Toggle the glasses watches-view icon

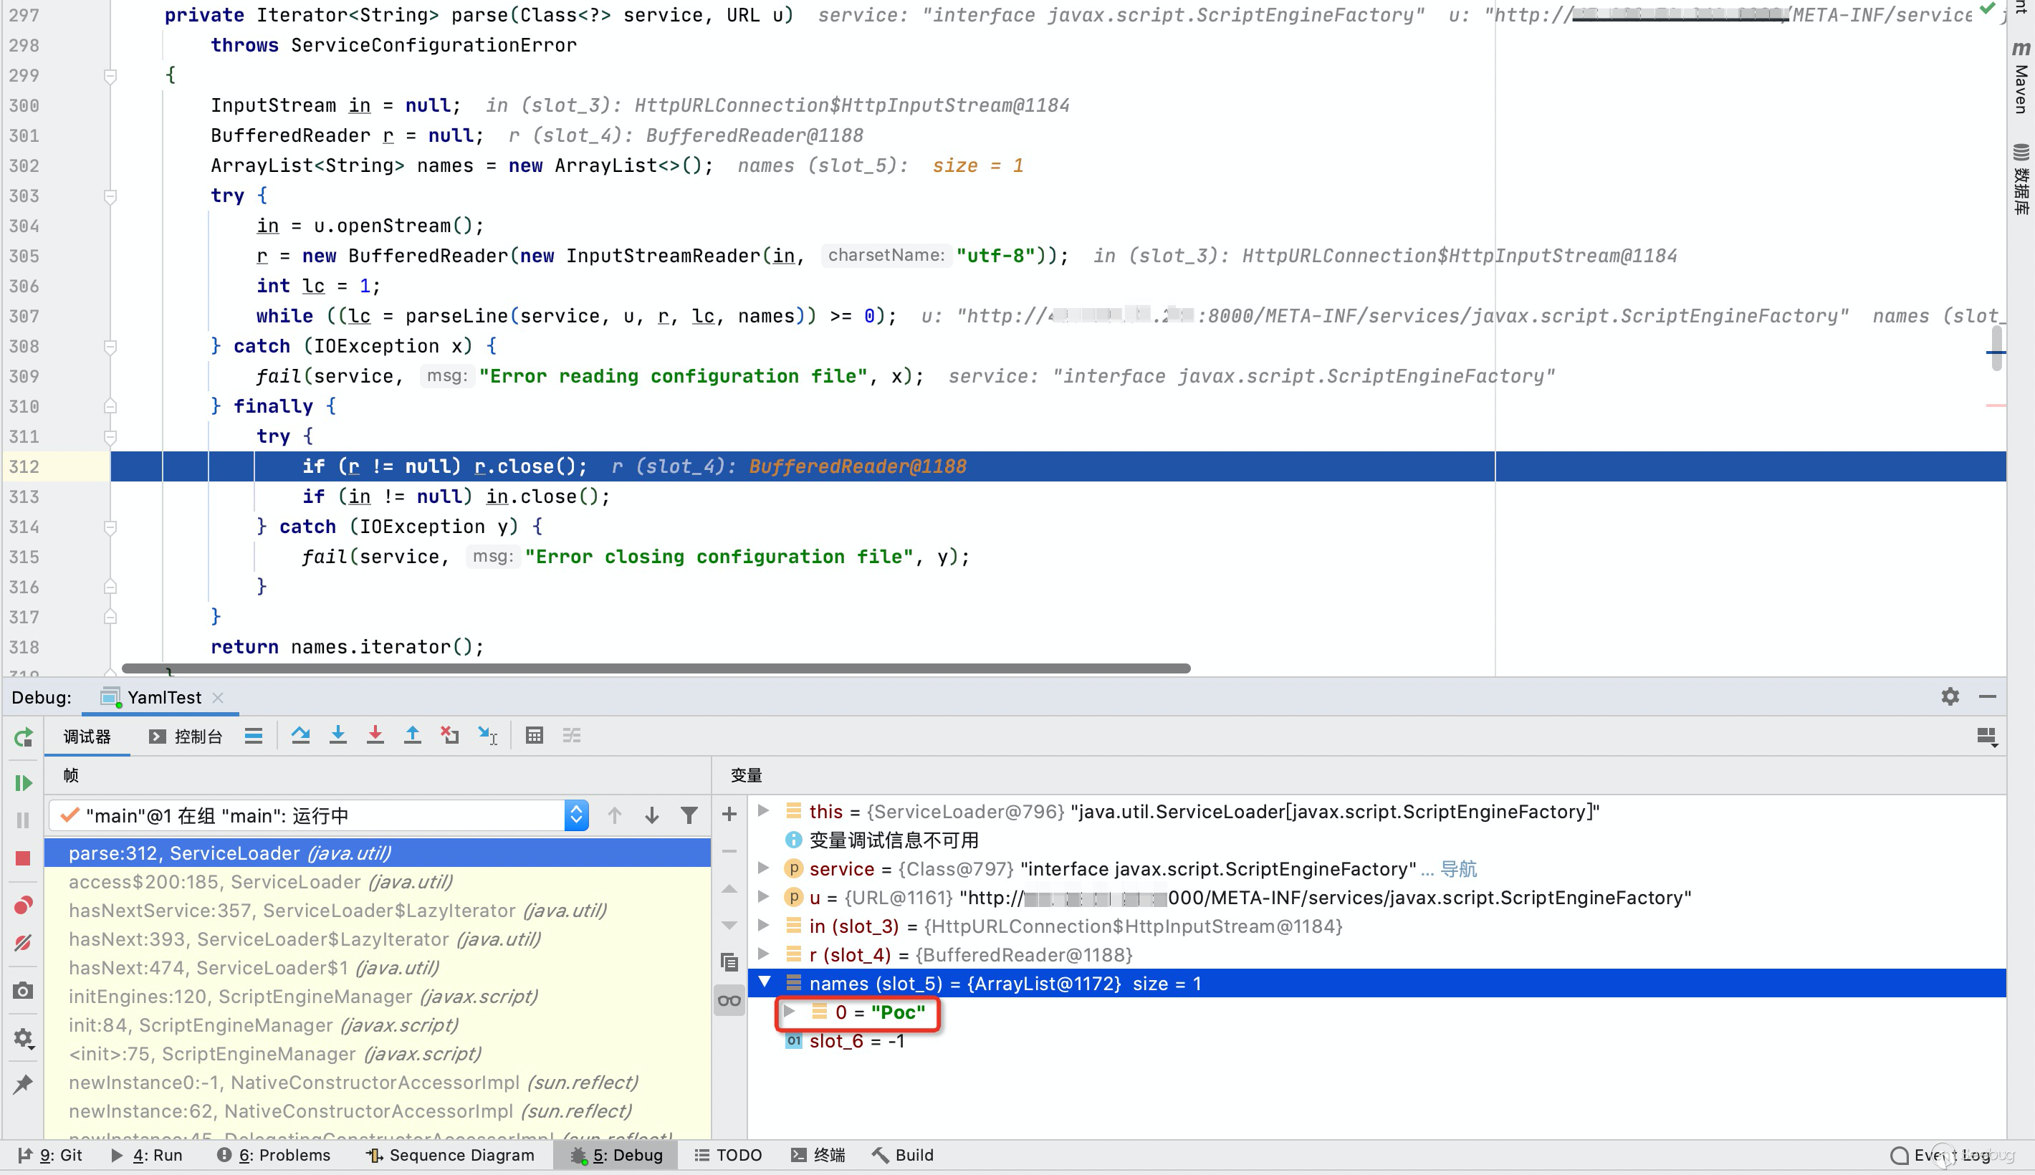(729, 1001)
